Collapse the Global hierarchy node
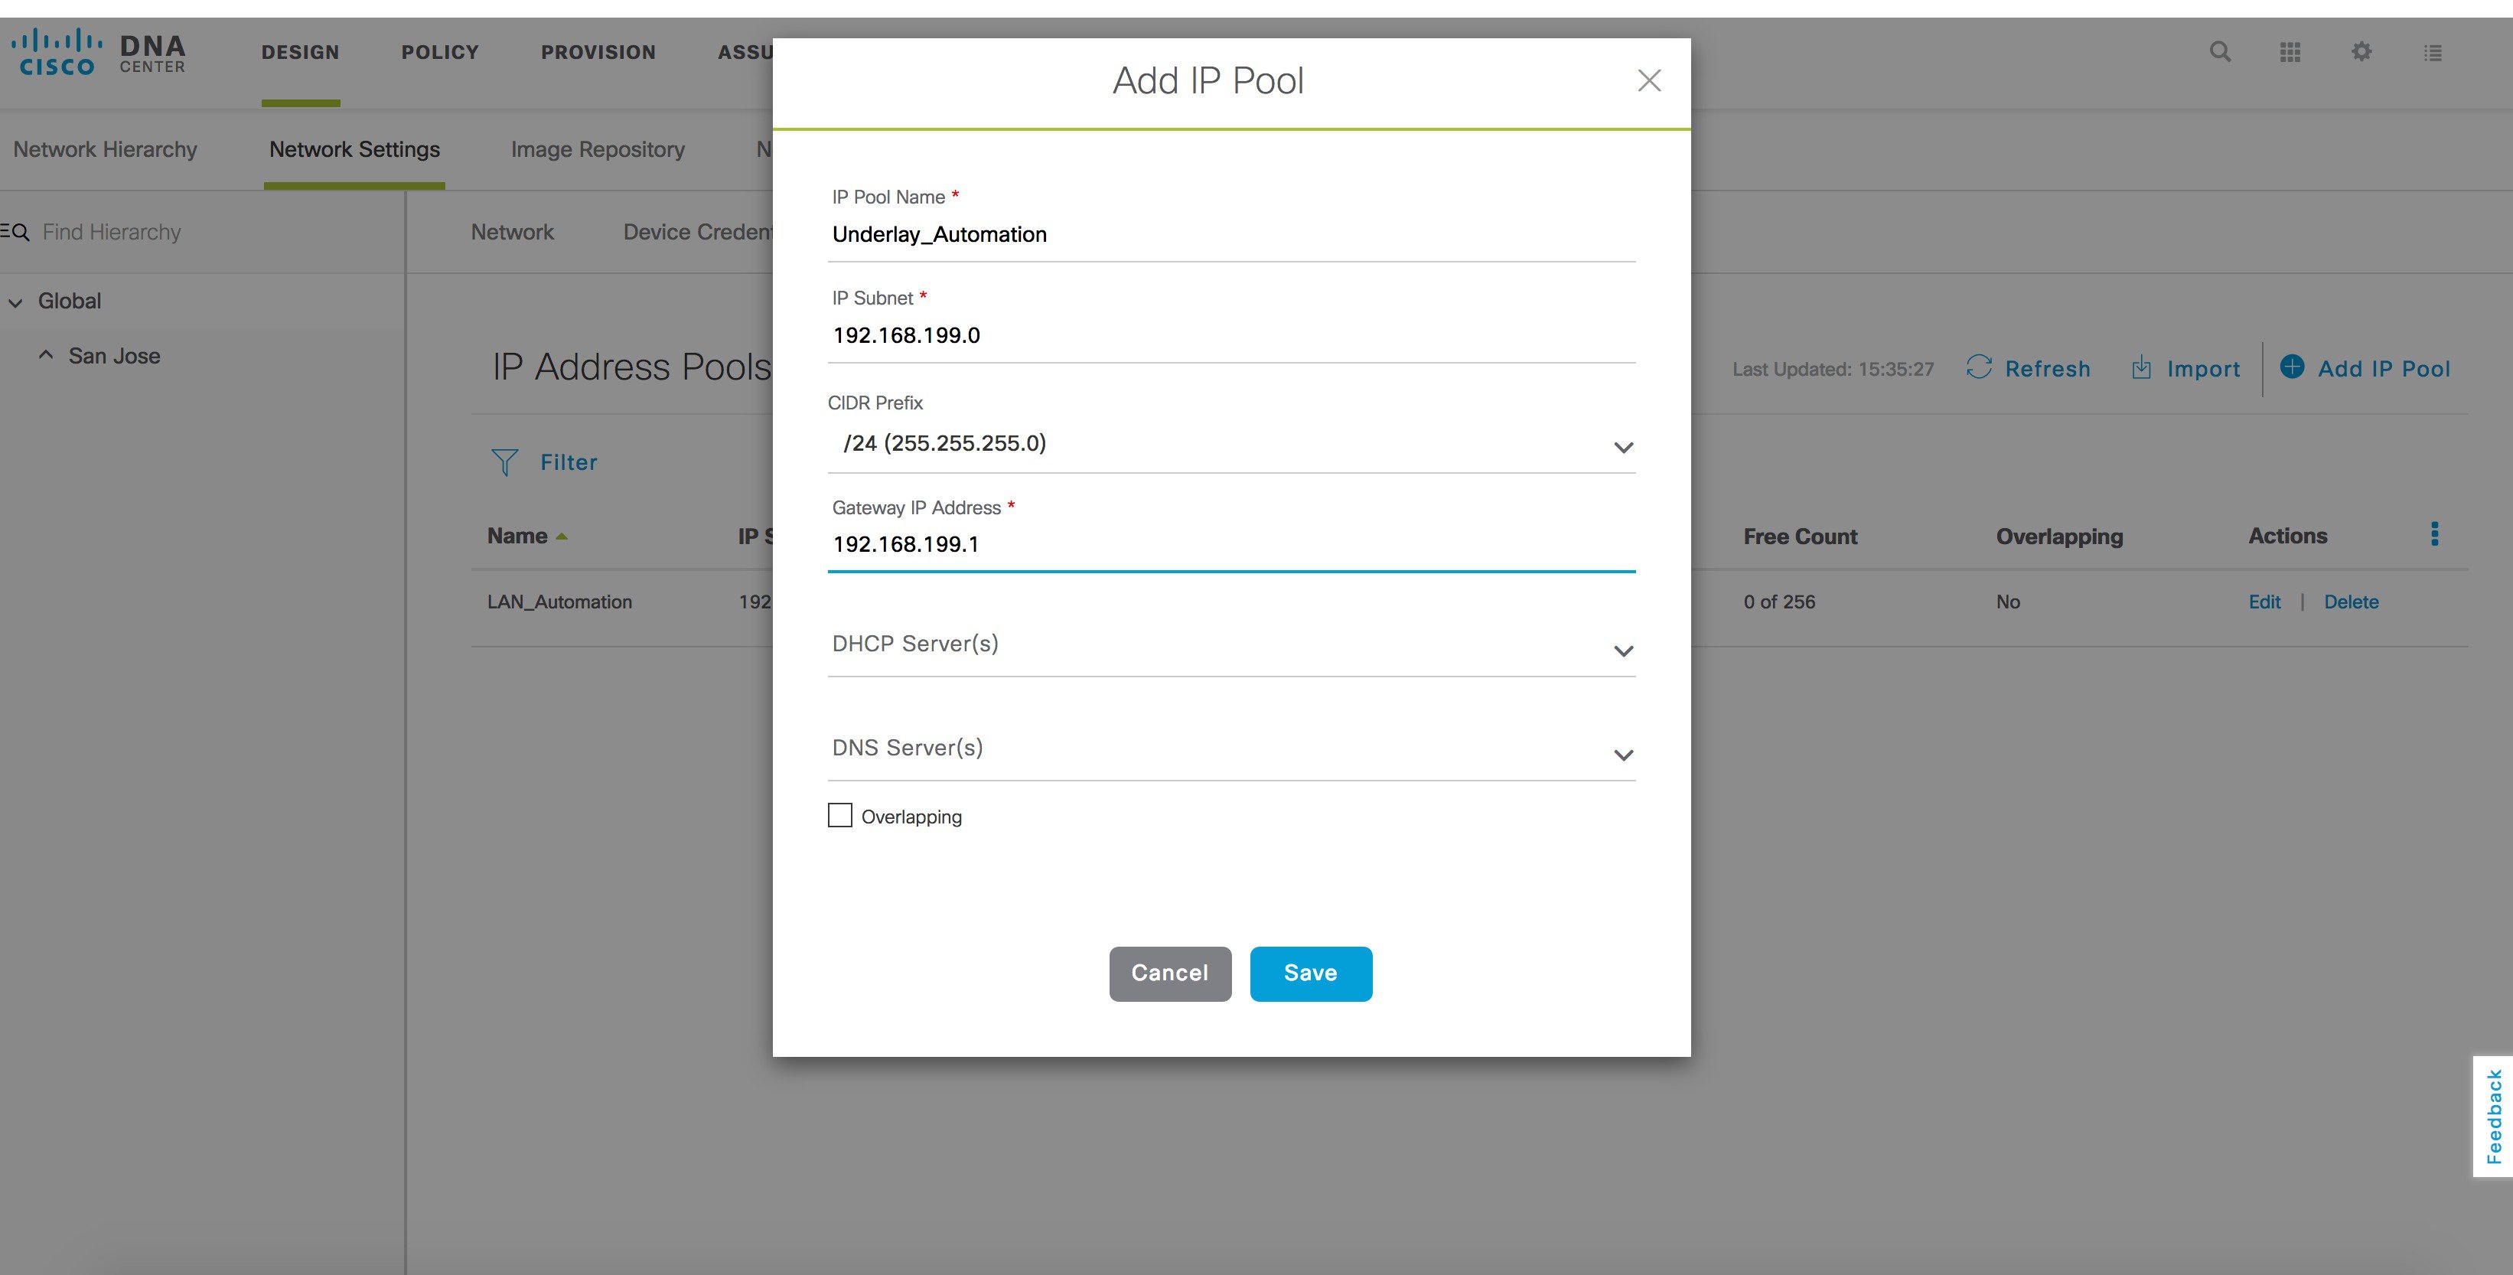Image resolution: width=2513 pixels, height=1275 pixels. [15, 302]
